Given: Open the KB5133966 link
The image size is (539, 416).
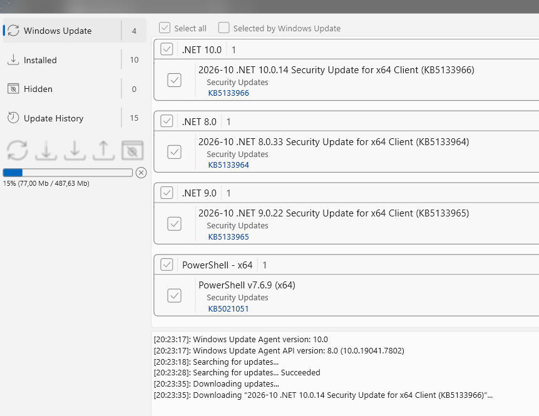Looking at the screenshot, I should [228, 93].
